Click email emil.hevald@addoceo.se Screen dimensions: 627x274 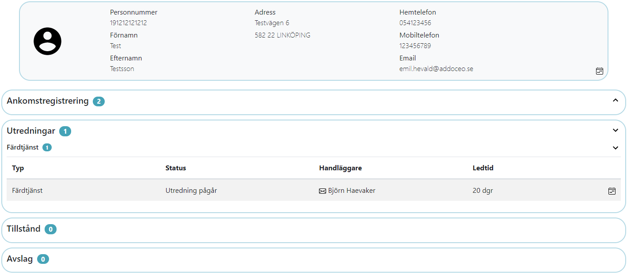pos(437,69)
